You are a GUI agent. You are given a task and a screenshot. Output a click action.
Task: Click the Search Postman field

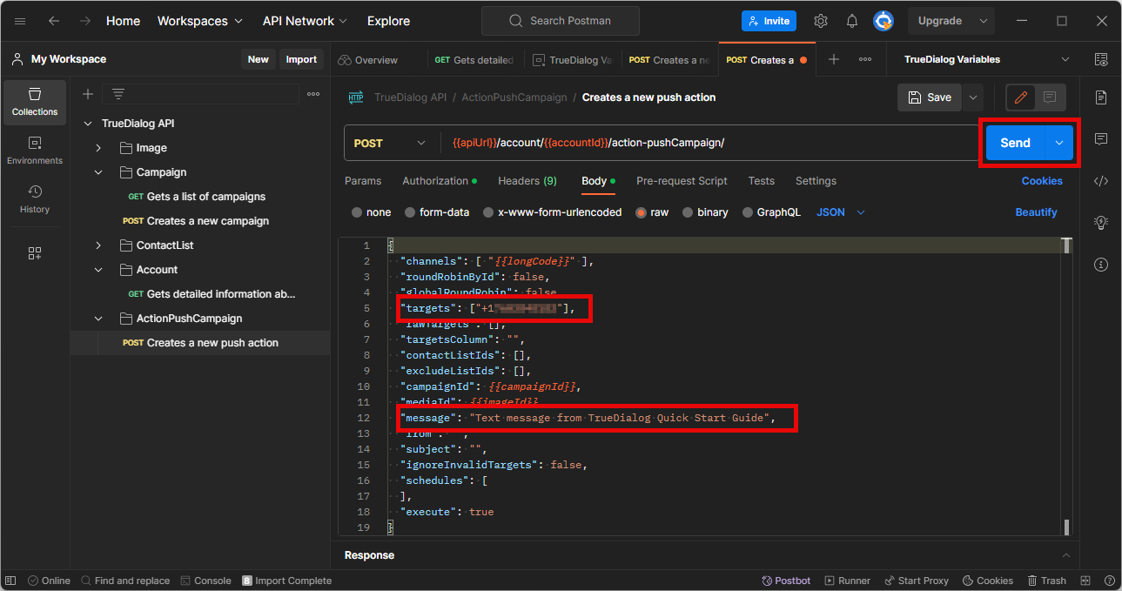point(560,21)
